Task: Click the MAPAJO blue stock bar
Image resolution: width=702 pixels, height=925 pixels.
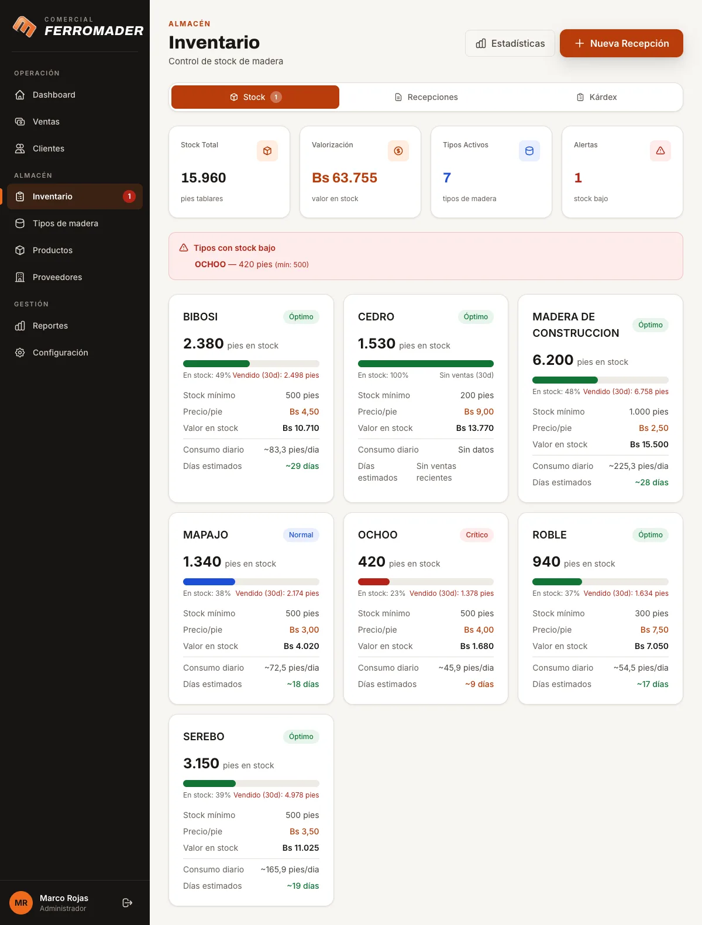Action: (209, 582)
